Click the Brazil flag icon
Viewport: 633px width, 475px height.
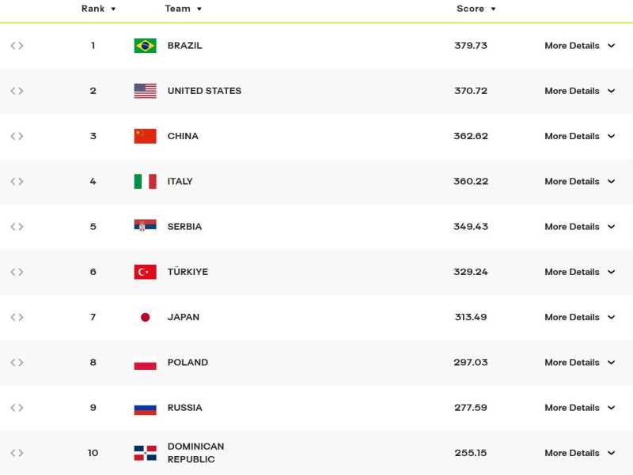point(145,46)
